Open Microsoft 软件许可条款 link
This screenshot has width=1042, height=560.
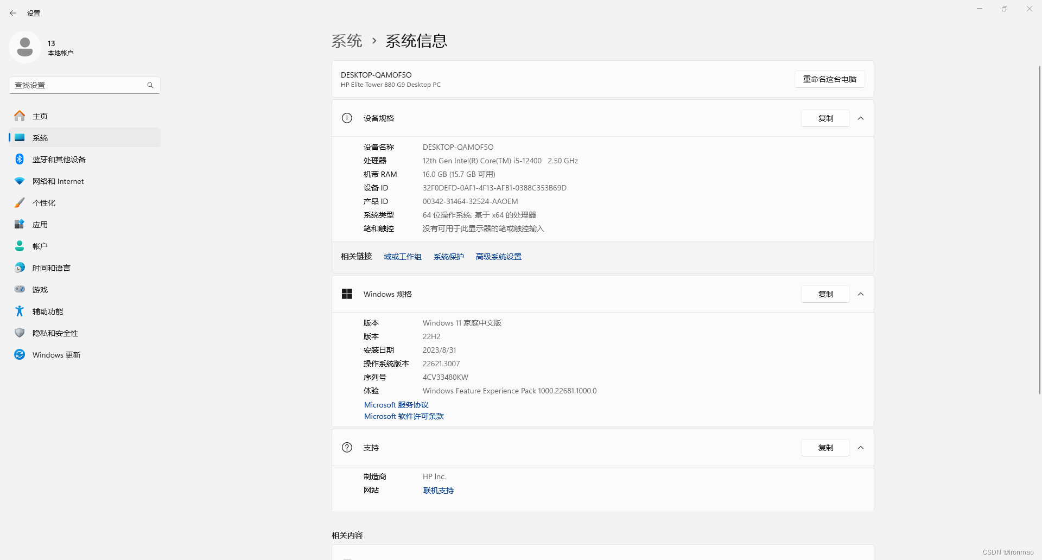[404, 416]
